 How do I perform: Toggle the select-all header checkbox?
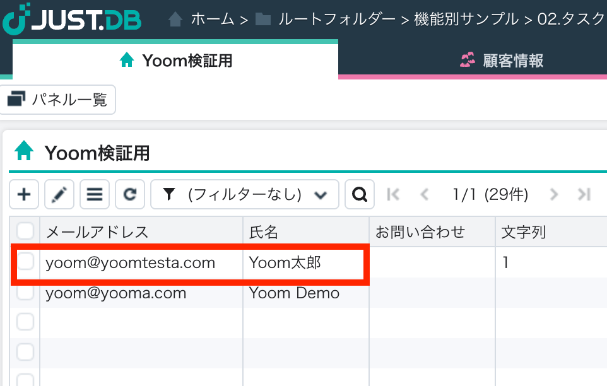click(25, 231)
